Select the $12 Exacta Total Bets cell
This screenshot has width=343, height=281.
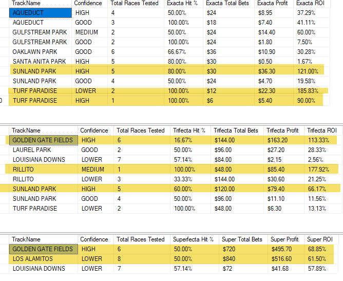click(x=228, y=91)
